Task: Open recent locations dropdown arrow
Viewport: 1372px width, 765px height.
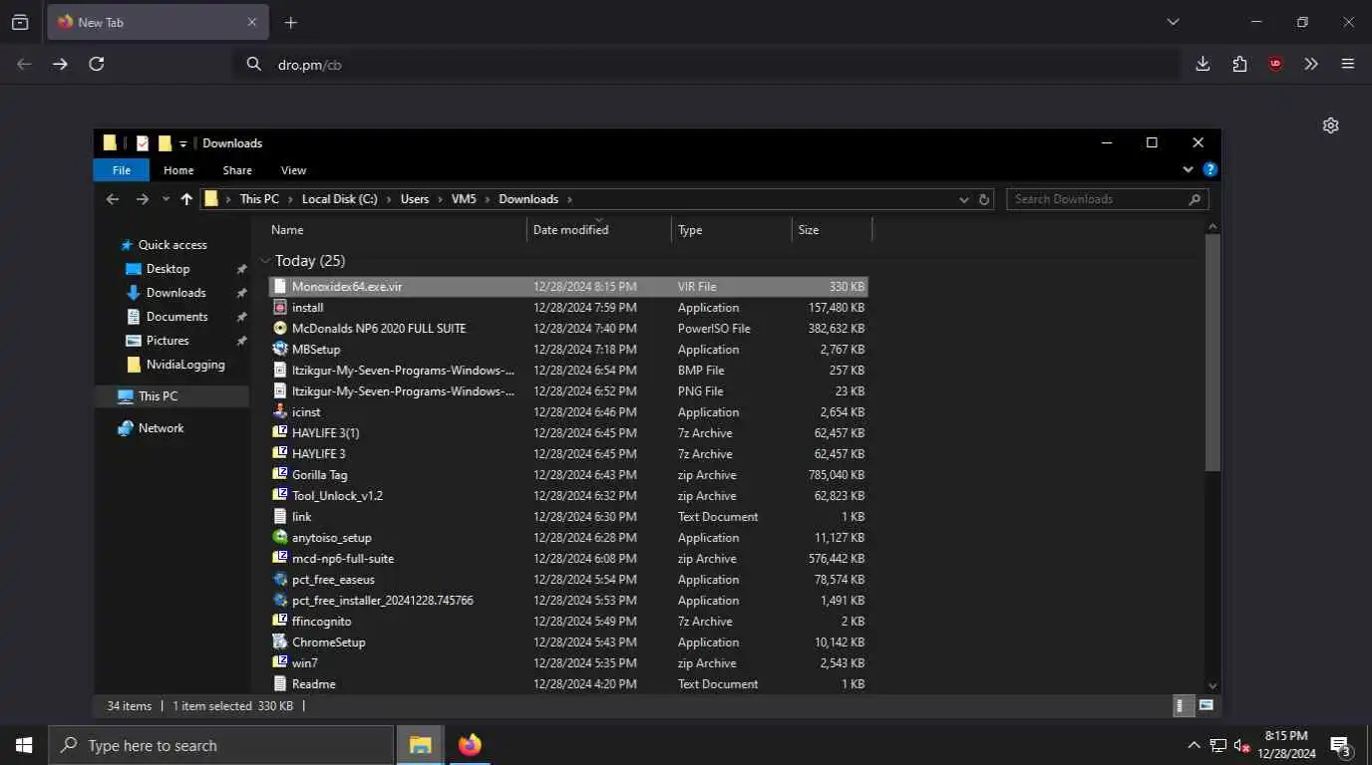Action: point(166,199)
